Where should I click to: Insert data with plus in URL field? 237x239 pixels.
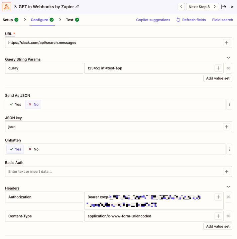pyautogui.click(x=227, y=43)
